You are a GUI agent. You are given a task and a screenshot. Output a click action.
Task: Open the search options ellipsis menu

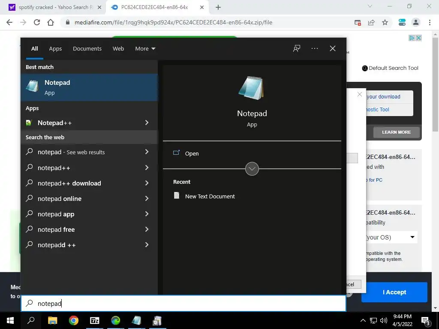(315, 48)
